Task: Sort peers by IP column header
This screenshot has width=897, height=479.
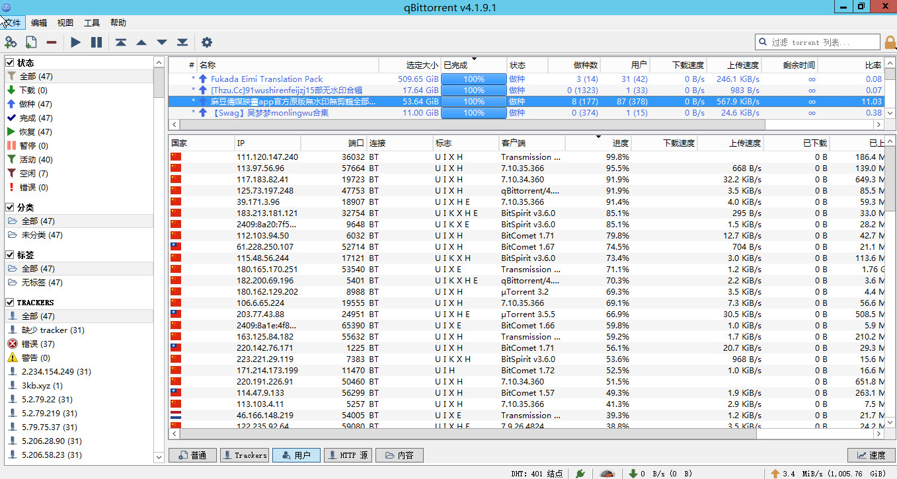Action: (268, 143)
